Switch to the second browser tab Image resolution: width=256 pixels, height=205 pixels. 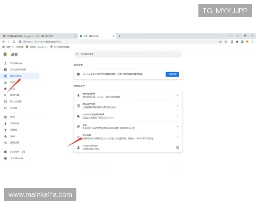pos(58,36)
